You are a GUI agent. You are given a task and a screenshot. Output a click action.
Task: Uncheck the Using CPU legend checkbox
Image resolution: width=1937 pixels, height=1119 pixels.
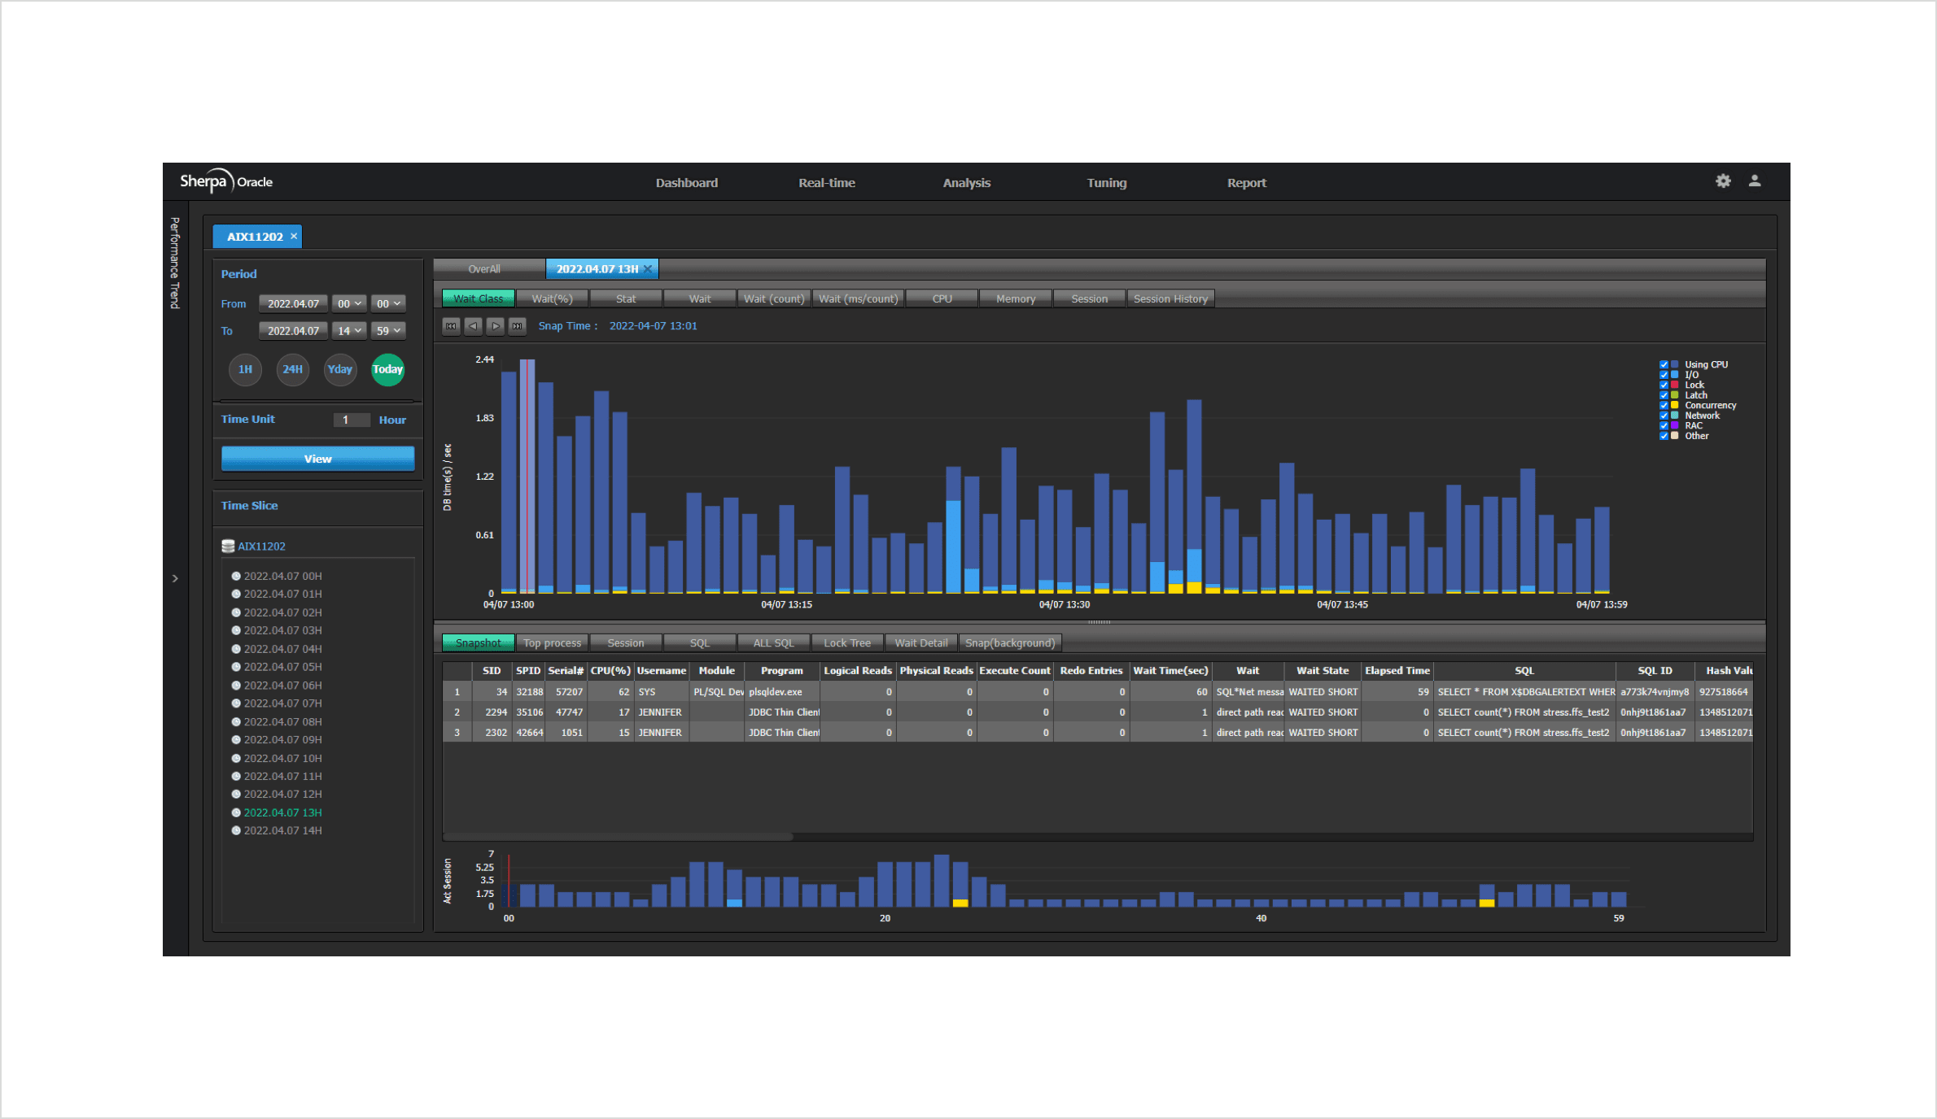[1664, 365]
